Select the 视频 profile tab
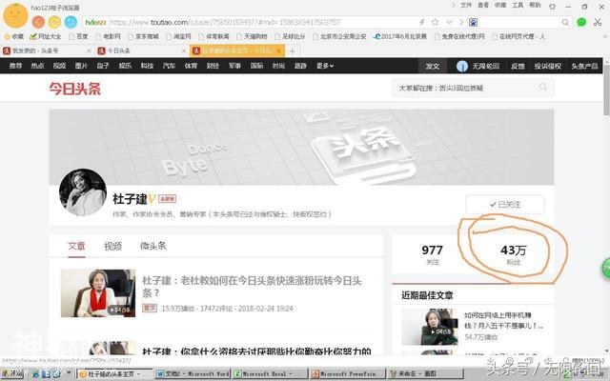The width and height of the screenshot is (610, 381). (x=112, y=246)
